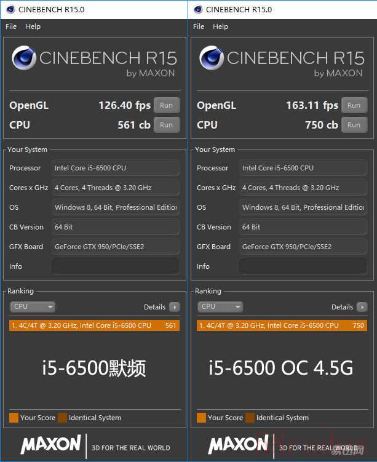Click Cores x GHz value in left window
The width and height of the screenshot is (377, 462).
pos(116,188)
